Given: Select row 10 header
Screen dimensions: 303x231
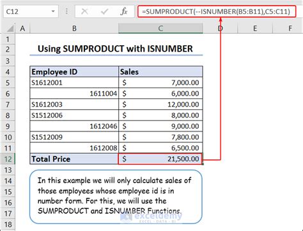Looking at the screenshot, I should click(x=8, y=137).
